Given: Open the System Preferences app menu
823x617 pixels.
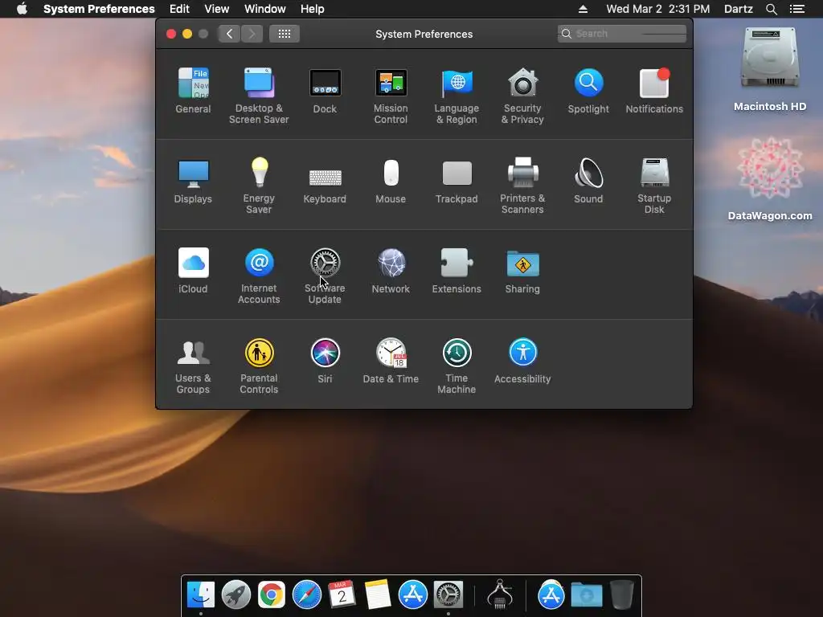Looking at the screenshot, I should click(99, 9).
